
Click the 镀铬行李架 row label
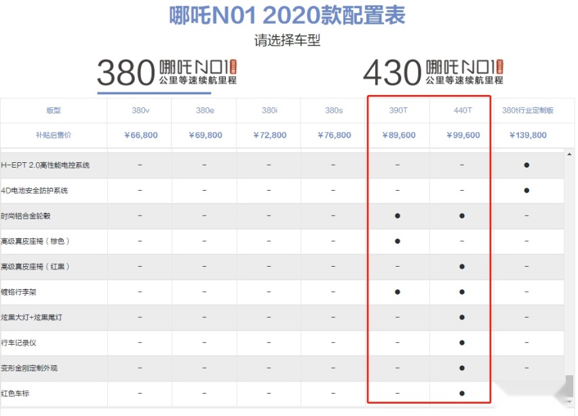point(18,292)
